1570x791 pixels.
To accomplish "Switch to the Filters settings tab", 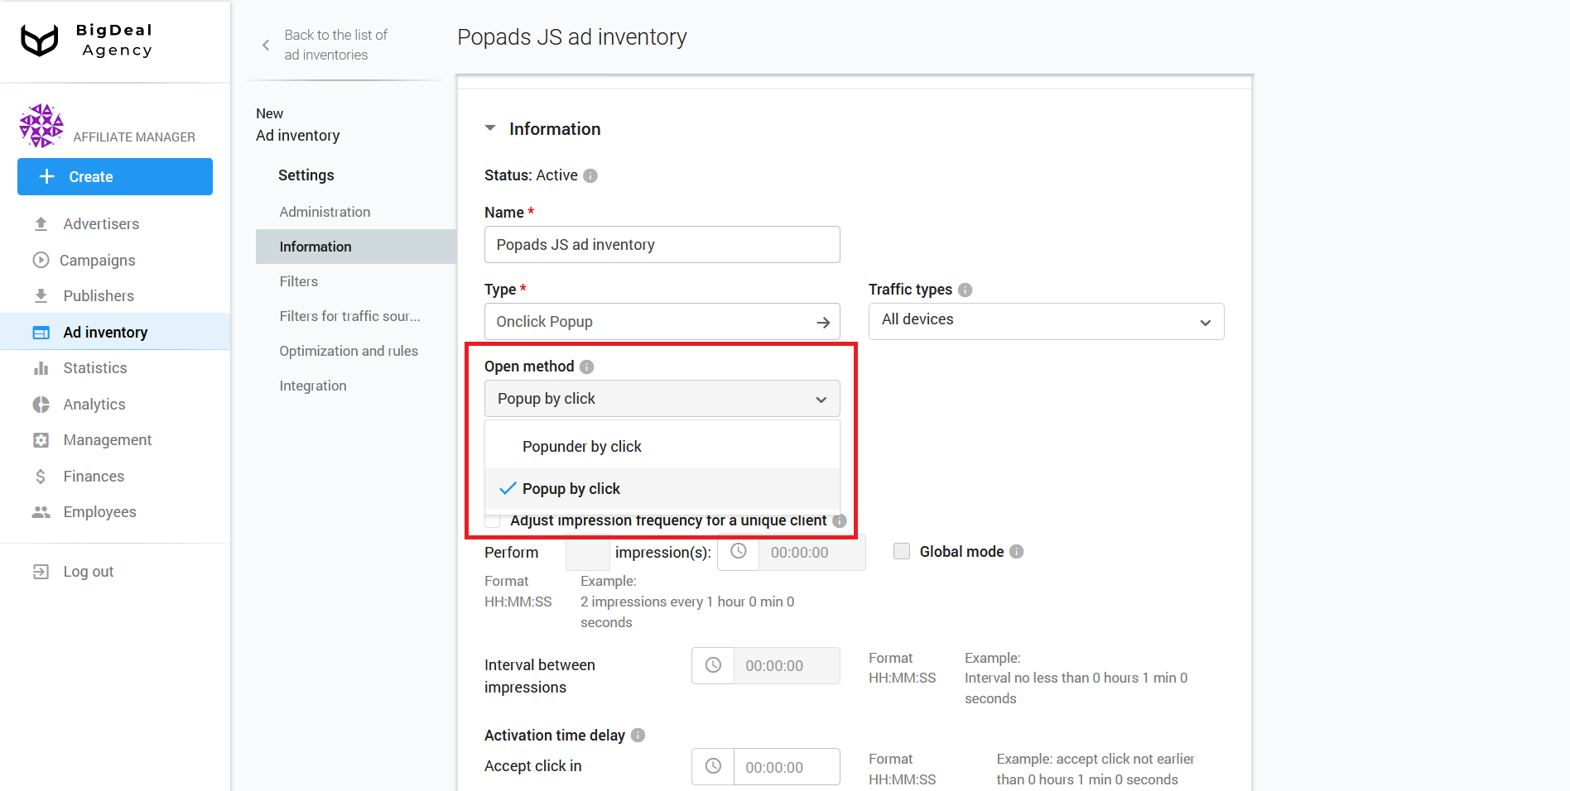I will (x=298, y=281).
